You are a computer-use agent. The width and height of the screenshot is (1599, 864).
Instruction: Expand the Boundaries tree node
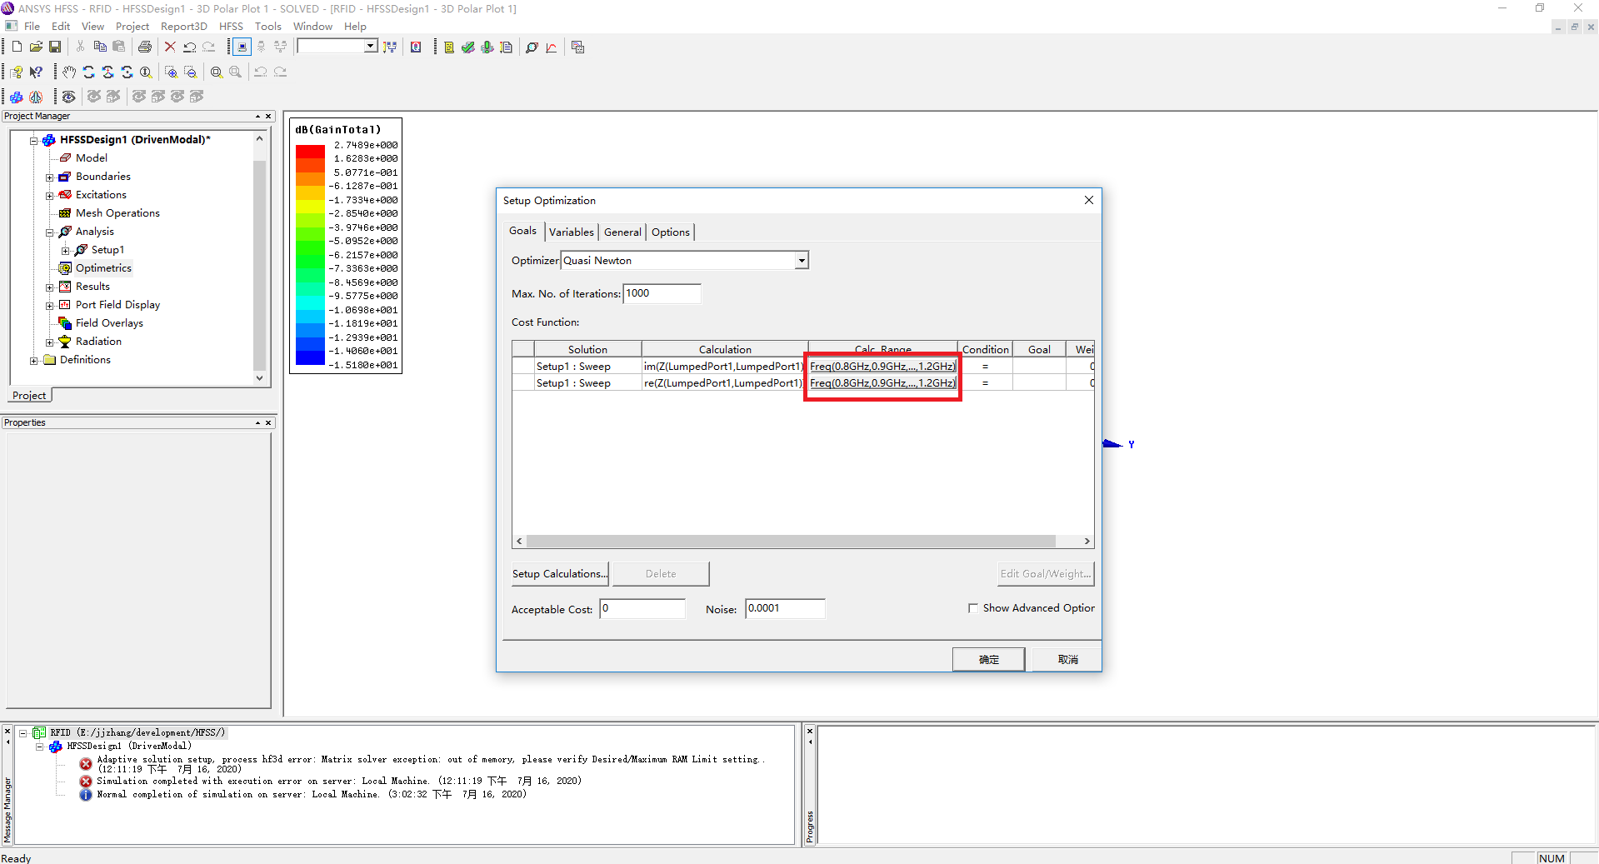pyautogui.click(x=50, y=177)
